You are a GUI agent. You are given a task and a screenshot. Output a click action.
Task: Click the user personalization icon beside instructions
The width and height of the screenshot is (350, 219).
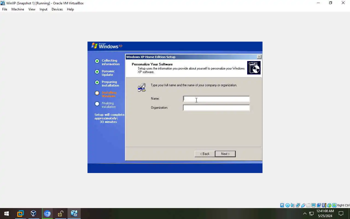pos(142,87)
